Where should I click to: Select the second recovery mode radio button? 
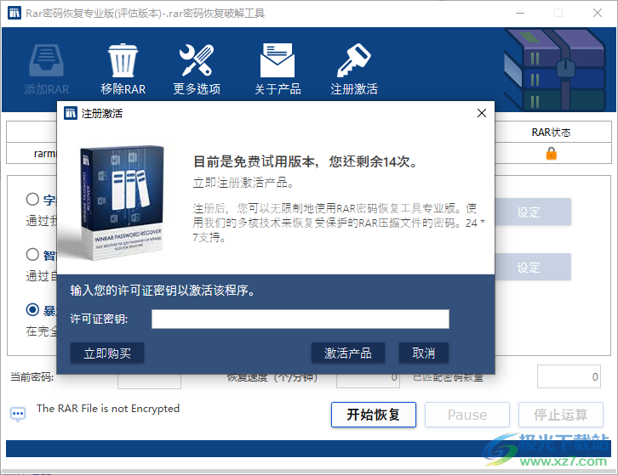click(32, 254)
